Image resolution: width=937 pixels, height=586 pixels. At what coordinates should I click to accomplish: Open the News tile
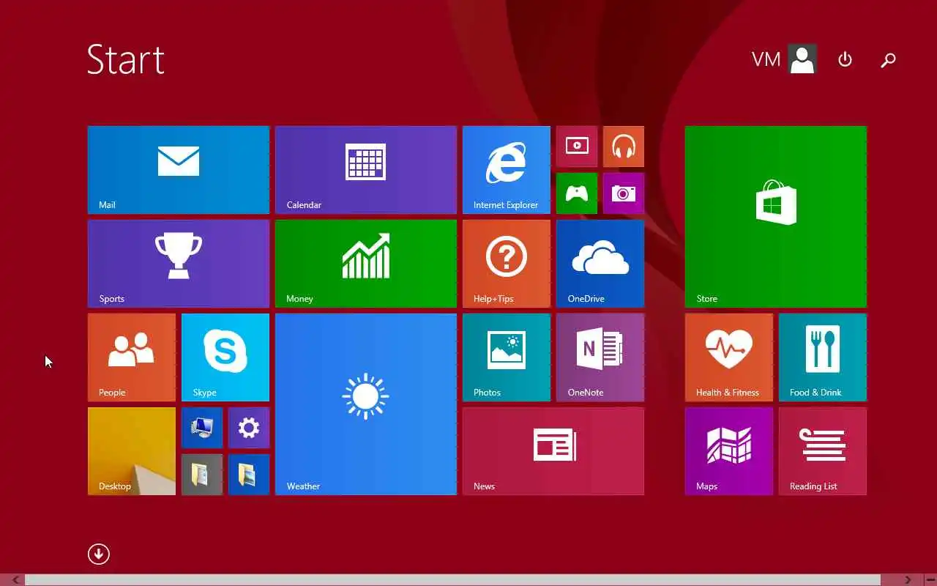pos(553,451)
